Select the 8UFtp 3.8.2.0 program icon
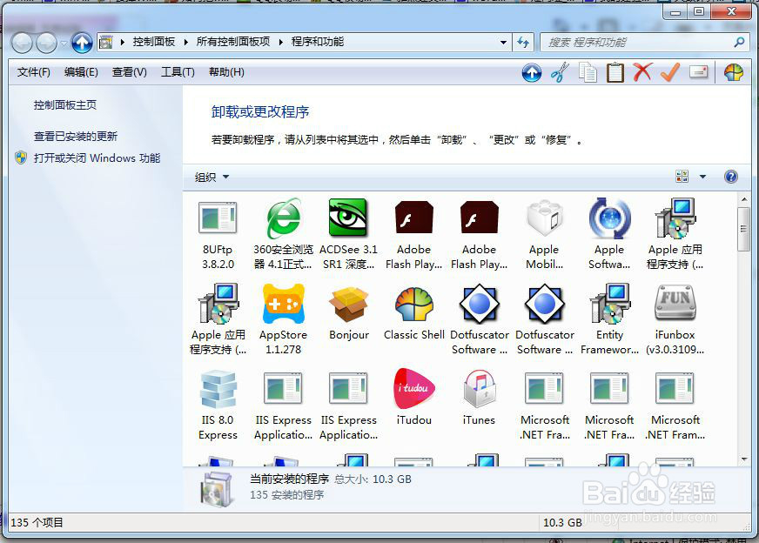 pyautogui.click(x=218, y=218)
